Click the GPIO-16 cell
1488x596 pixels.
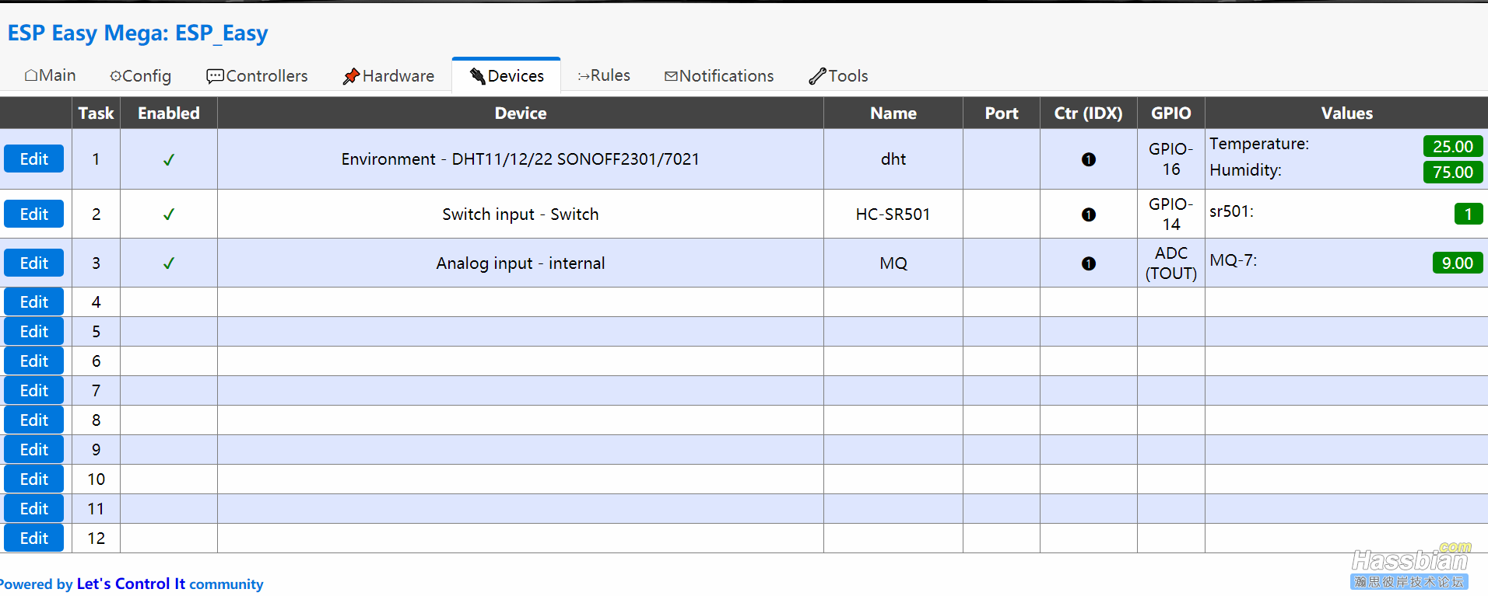coord(1171,159)
